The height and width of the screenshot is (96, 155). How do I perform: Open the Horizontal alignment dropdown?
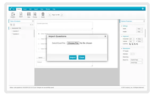[x=132, y=39]
